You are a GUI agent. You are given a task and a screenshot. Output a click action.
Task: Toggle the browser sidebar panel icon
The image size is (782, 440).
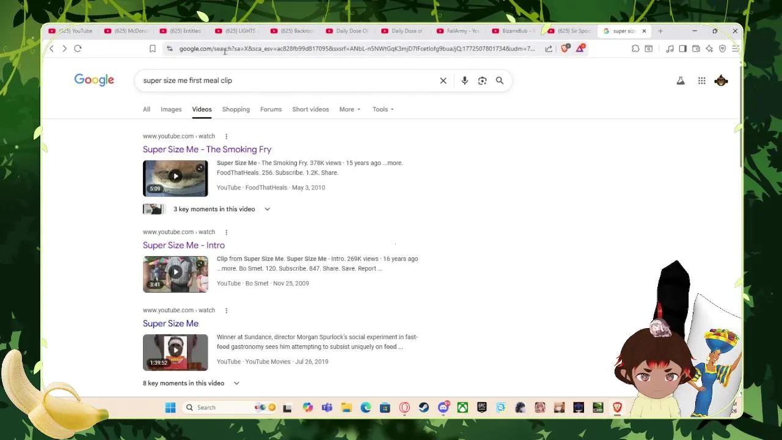tap(683, 49)
